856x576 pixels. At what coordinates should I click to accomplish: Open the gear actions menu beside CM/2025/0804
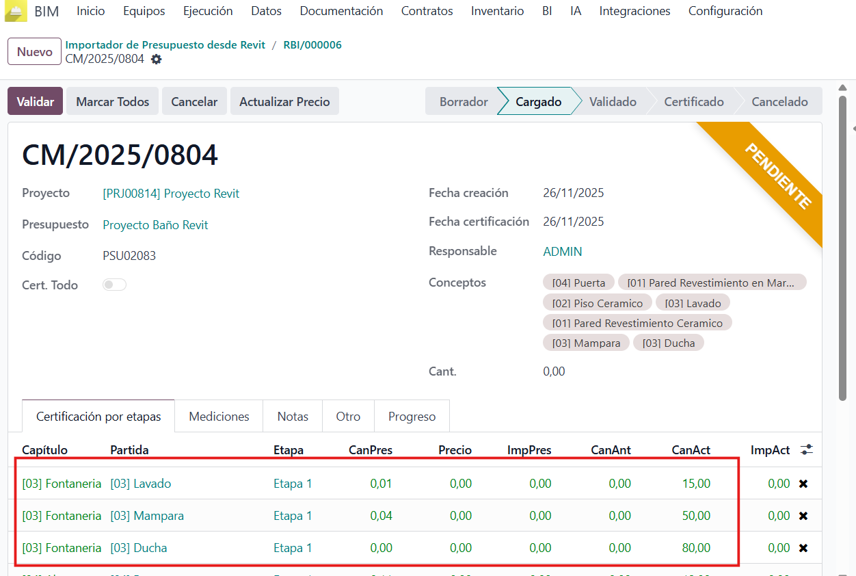click(157, 60)
